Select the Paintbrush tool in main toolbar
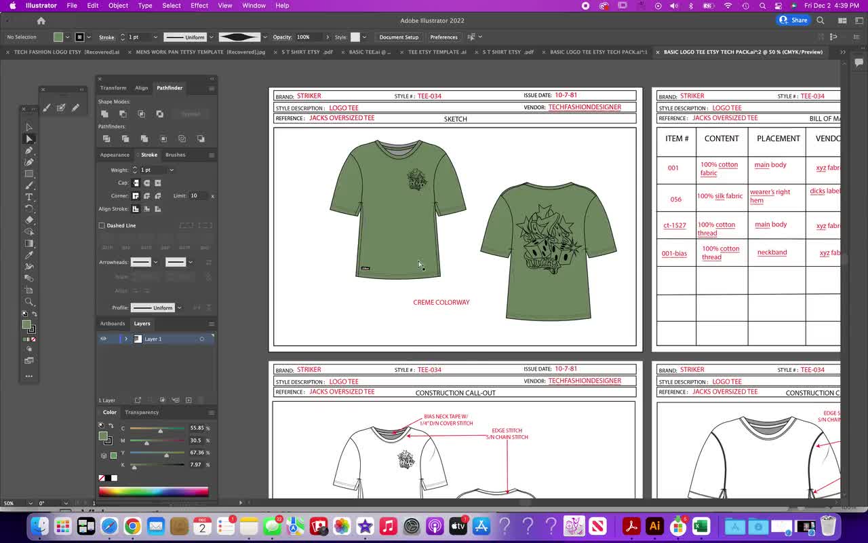This screenshot has width=868, height=543. point(29,185)
